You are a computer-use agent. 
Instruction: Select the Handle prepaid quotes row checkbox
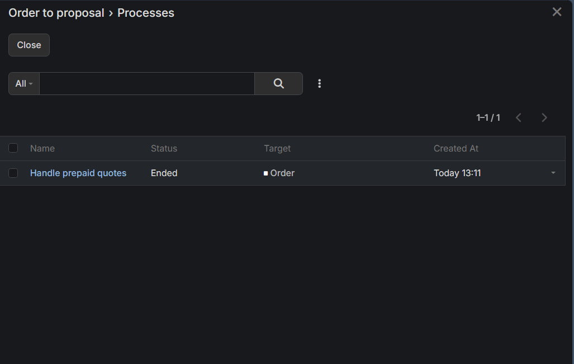13,173
